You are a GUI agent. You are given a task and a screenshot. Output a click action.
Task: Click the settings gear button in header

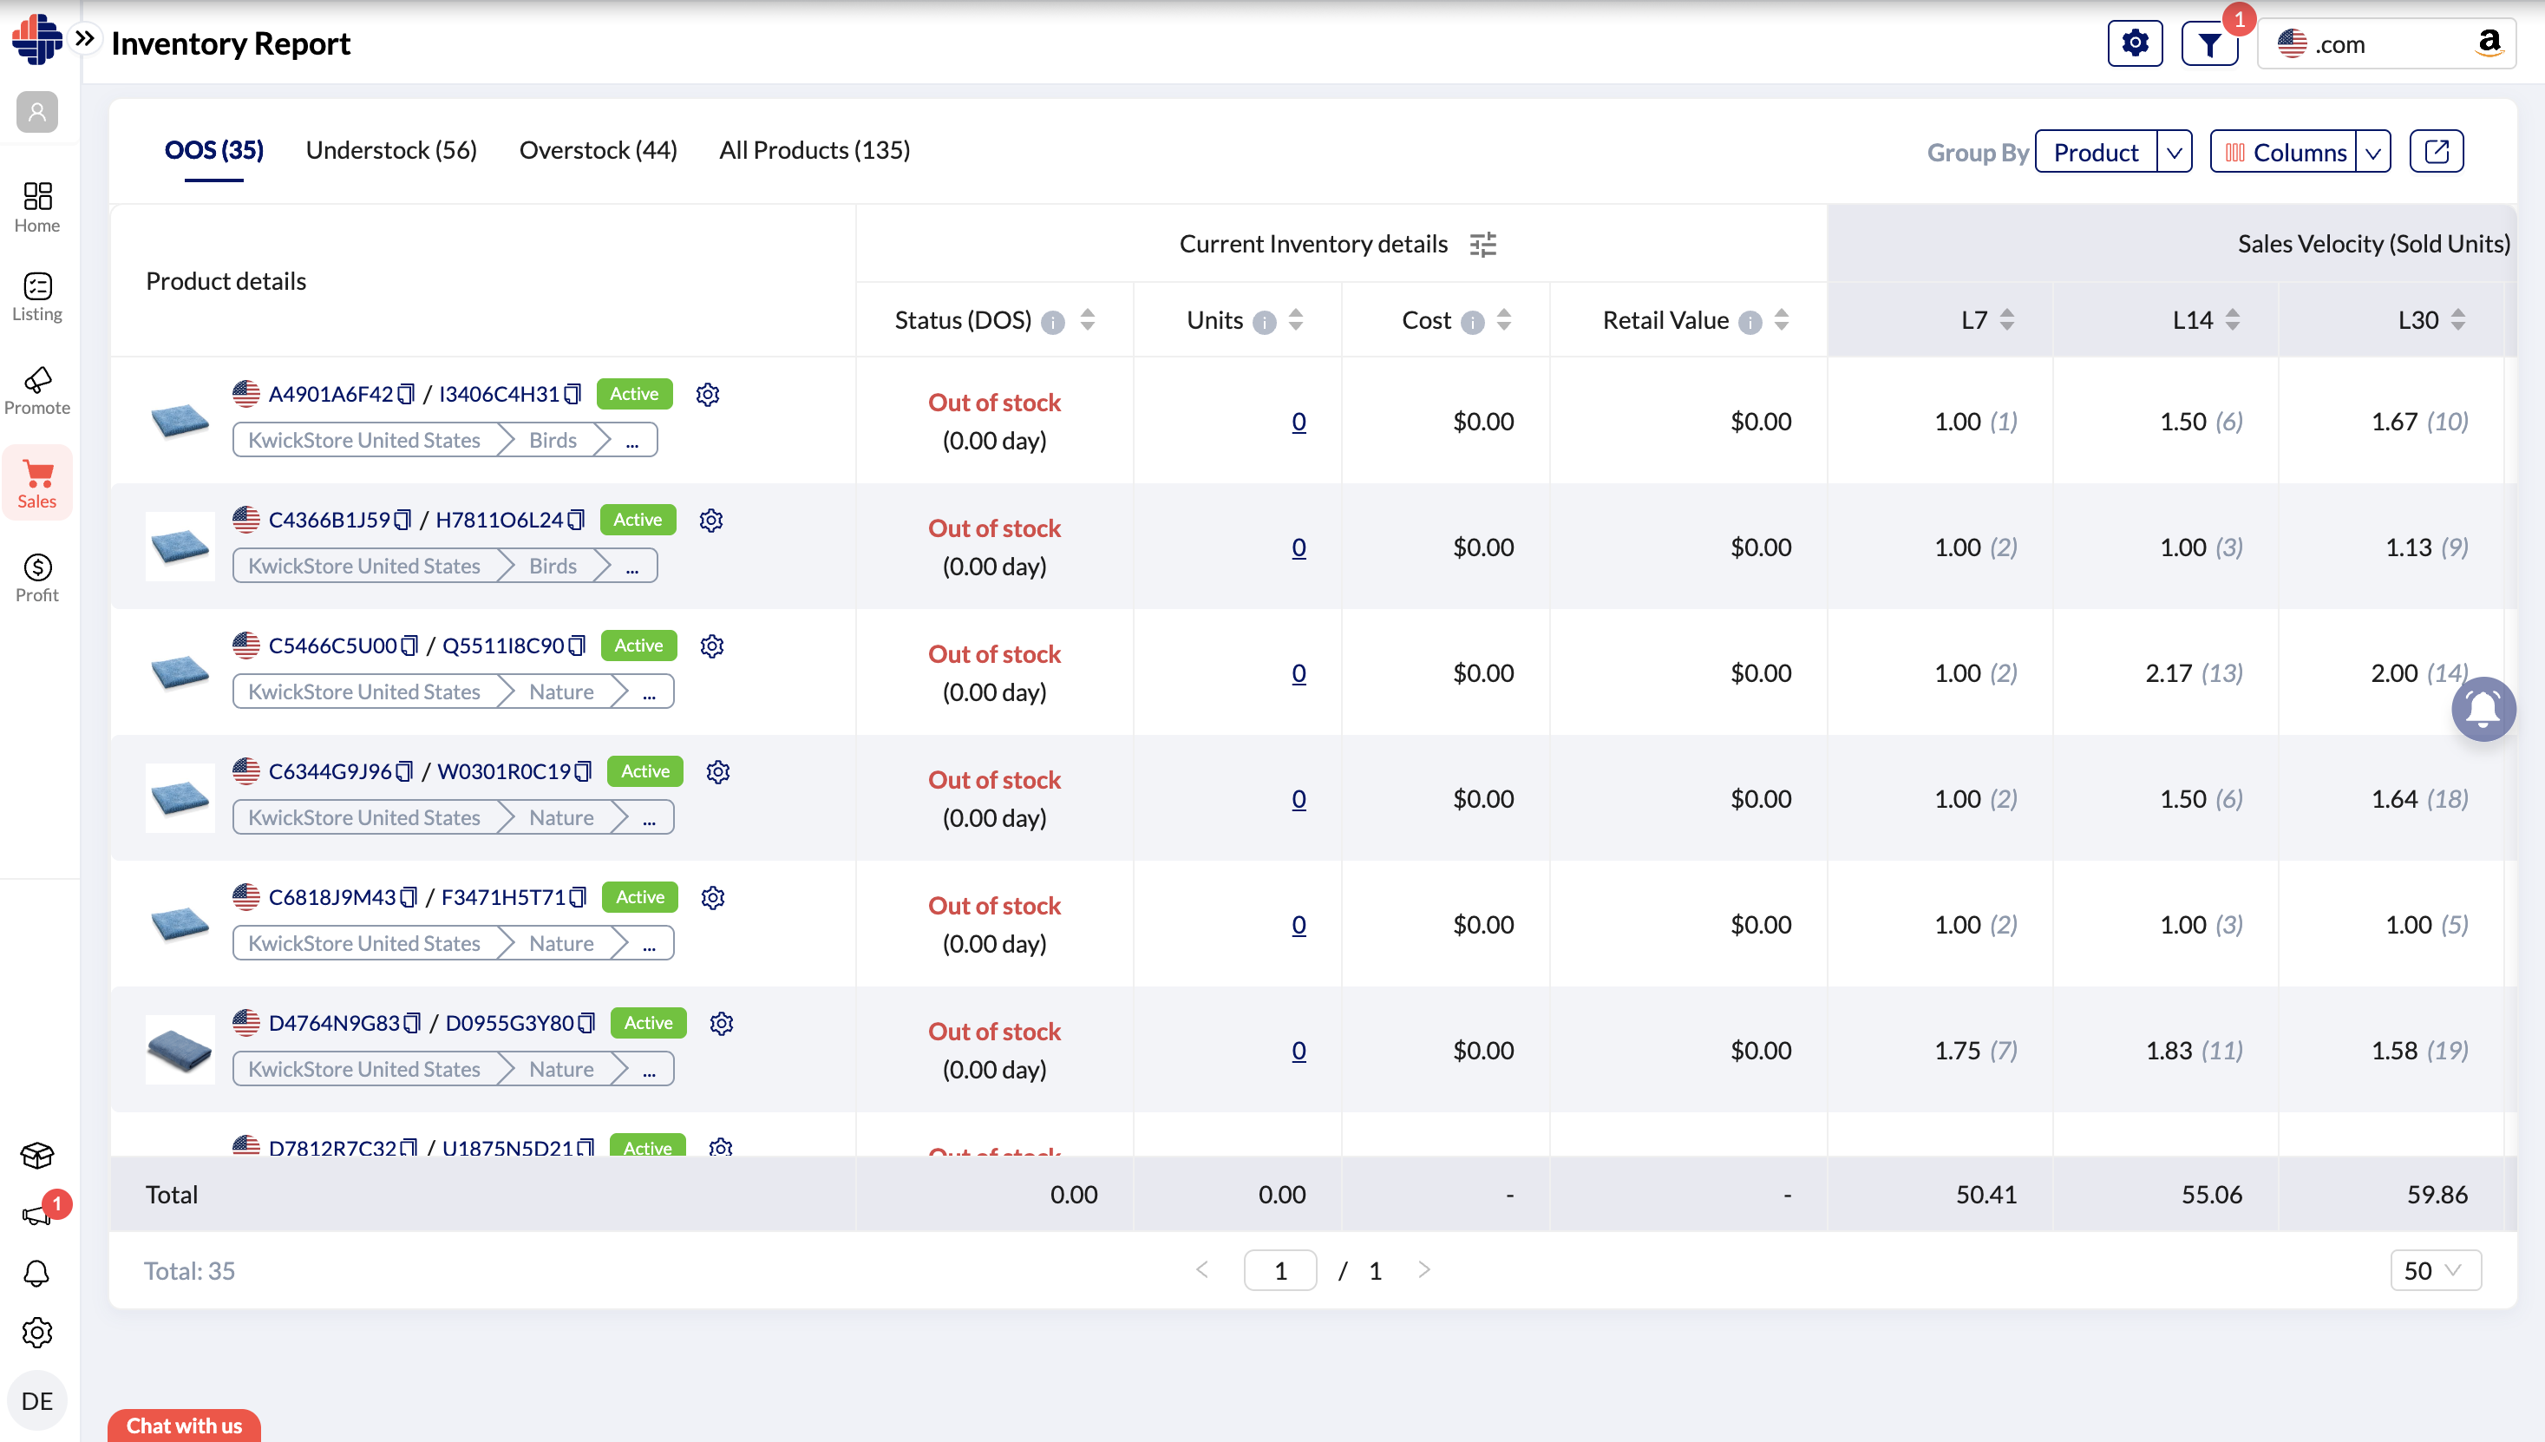(x=2134, y=43)
